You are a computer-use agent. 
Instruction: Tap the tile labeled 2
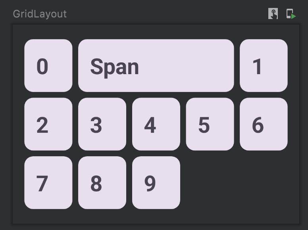click(48, 124)
